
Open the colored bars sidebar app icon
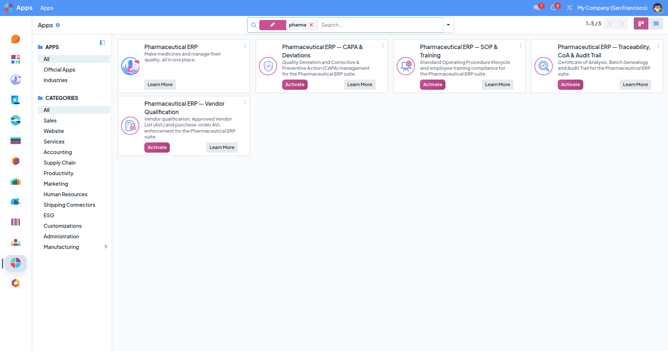[x=16, y=181]
